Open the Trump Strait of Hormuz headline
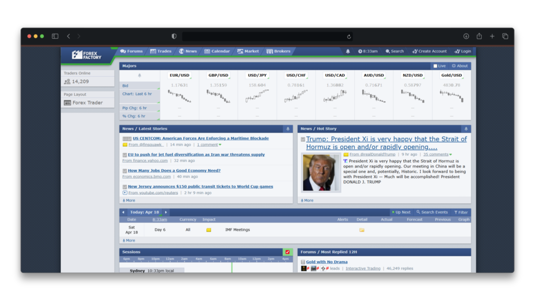 [x=386, y=143]
